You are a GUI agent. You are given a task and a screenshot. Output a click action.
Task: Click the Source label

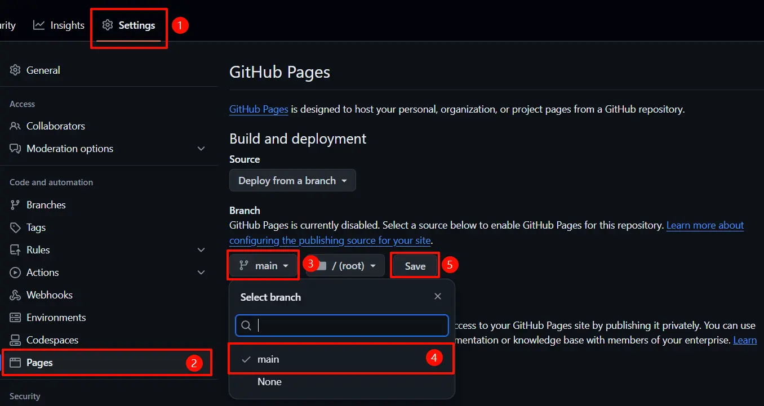(245, 159)
